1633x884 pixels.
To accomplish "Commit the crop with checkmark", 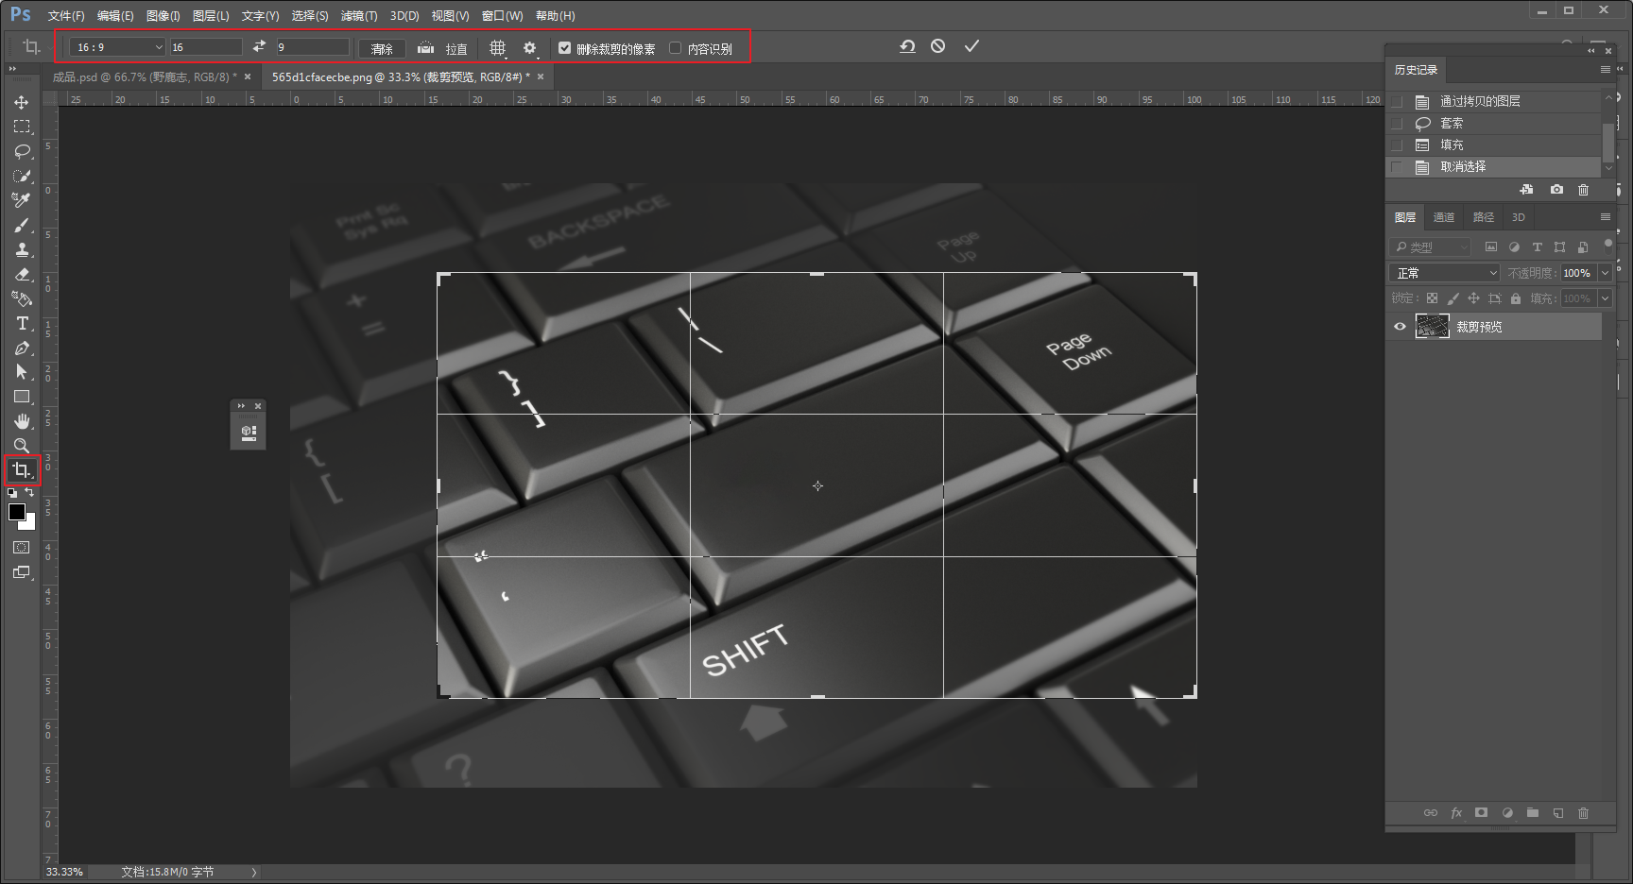I will (x=971, y=45).
